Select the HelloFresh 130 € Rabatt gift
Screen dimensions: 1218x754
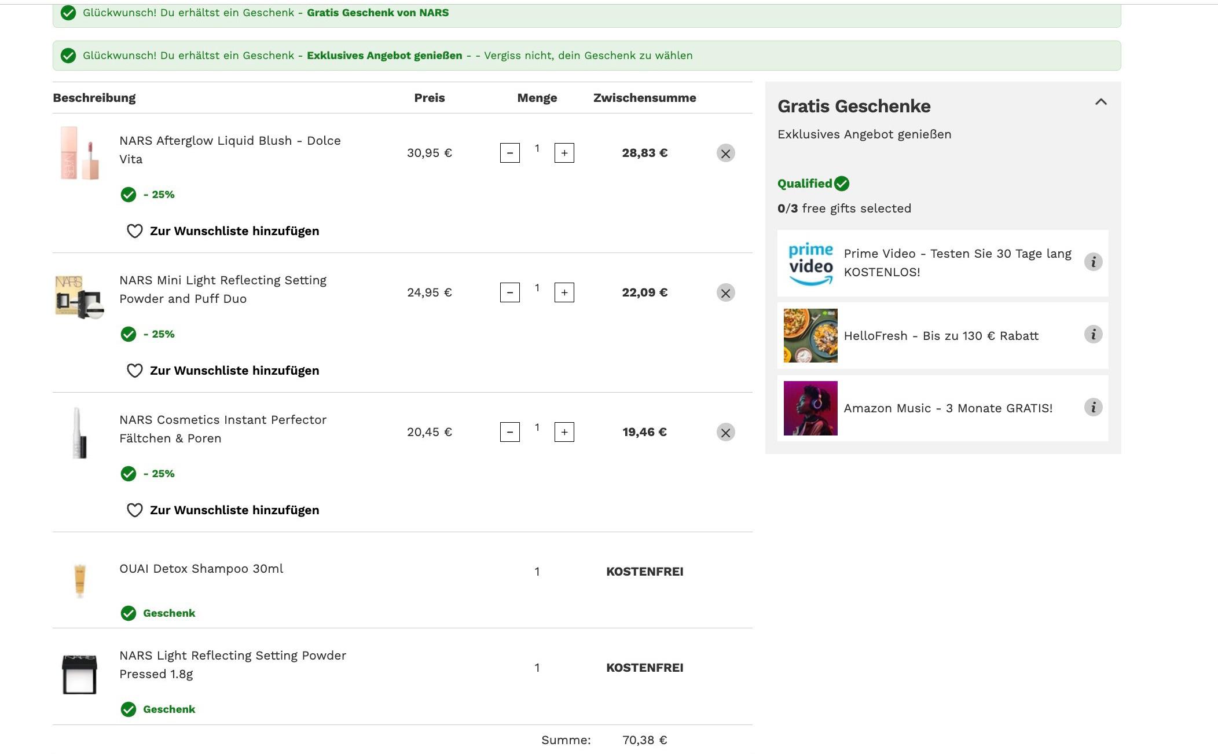(x=942, y=335)
